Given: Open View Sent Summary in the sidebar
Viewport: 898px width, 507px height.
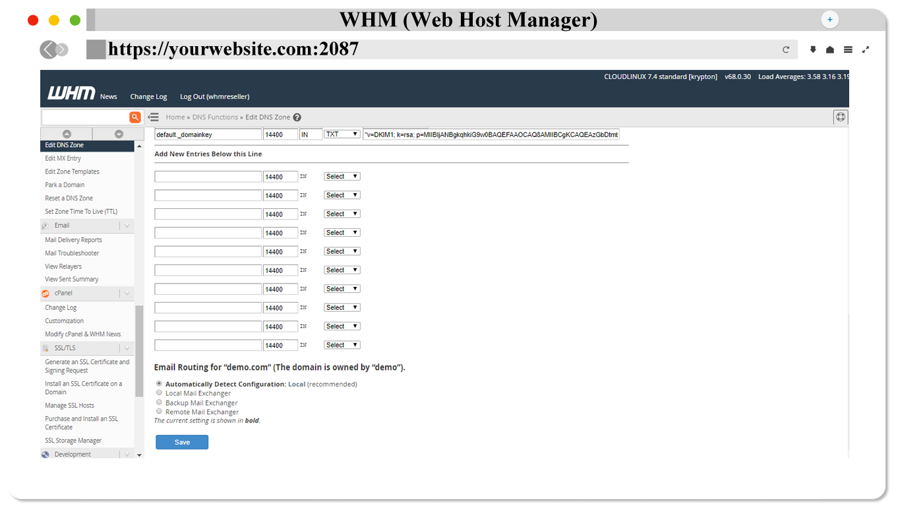Looking at the screenshot, I should pyautogui.click(x=71, y=279).
